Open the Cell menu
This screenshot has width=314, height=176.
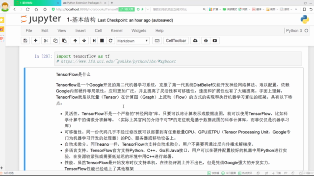coord(98,31)
